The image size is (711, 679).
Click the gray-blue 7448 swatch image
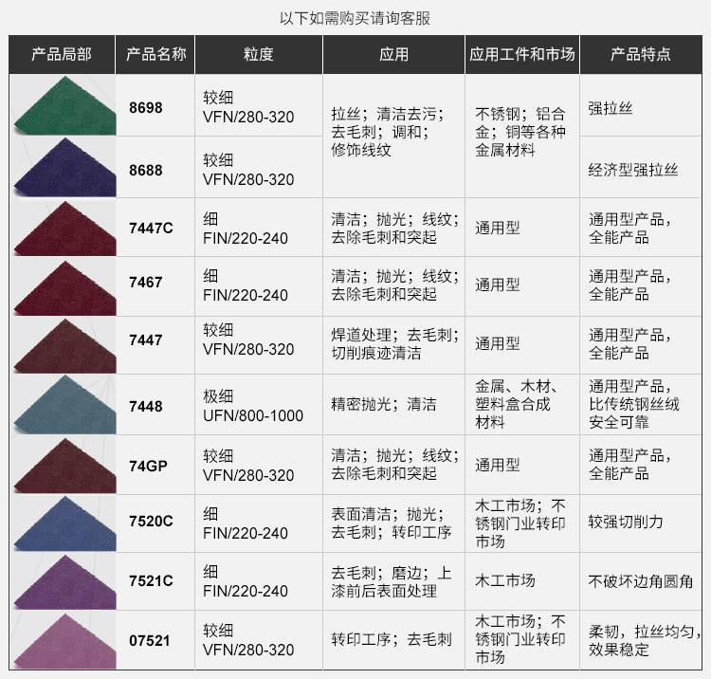[63, 406]
